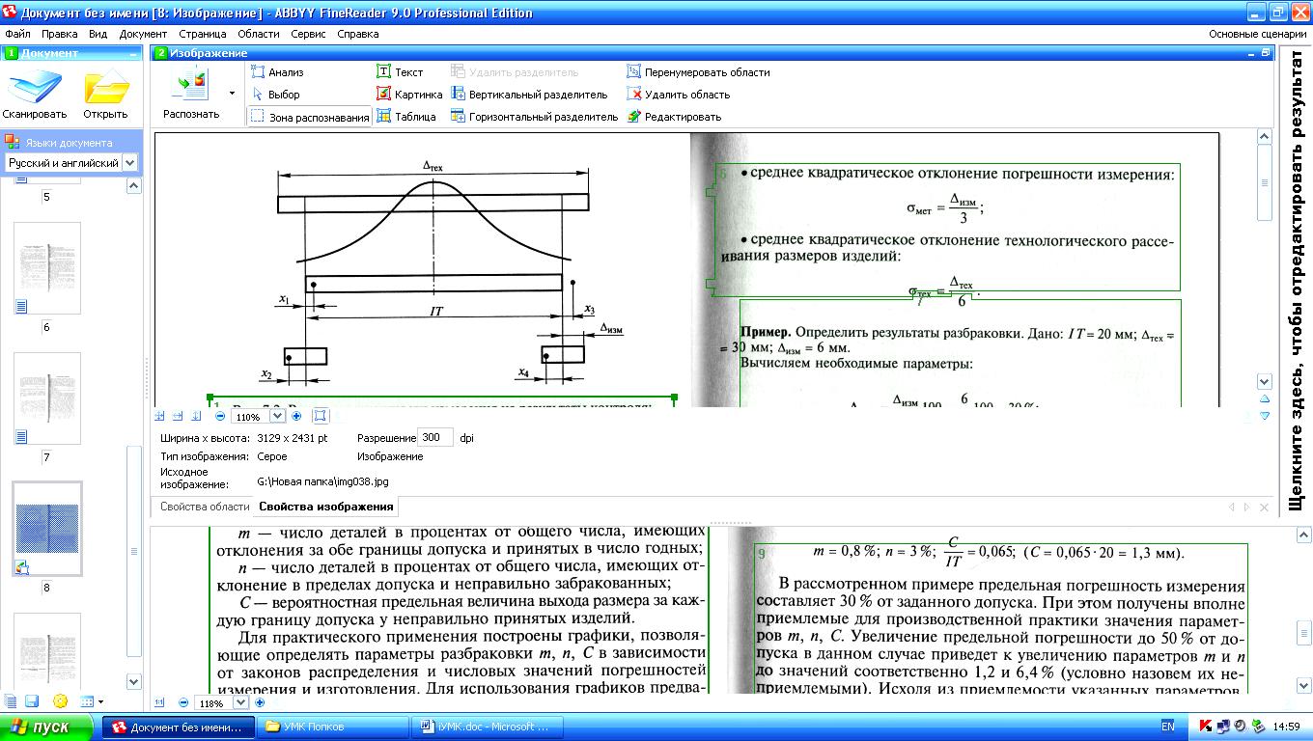This screenshot has width=1313, height=741.
Task: Click pages panel scroll up arrow
Action: [x=134, y=186]
